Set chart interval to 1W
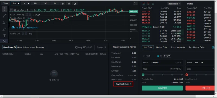The image size is (217, 98). pyautogui.click(x=45, y=4)
